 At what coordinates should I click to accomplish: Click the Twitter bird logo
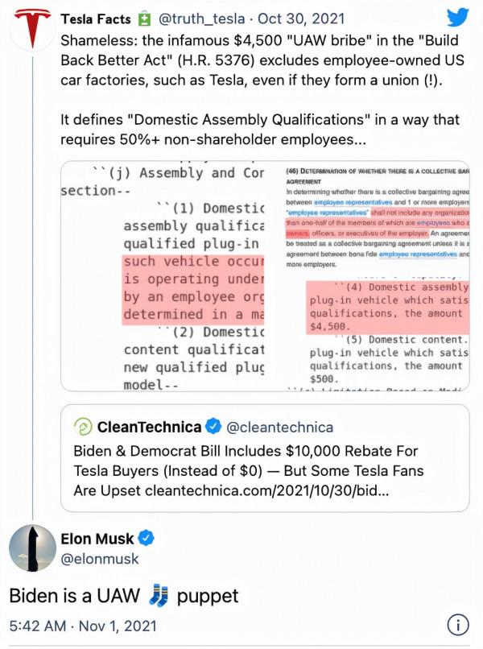pos(457,19)
